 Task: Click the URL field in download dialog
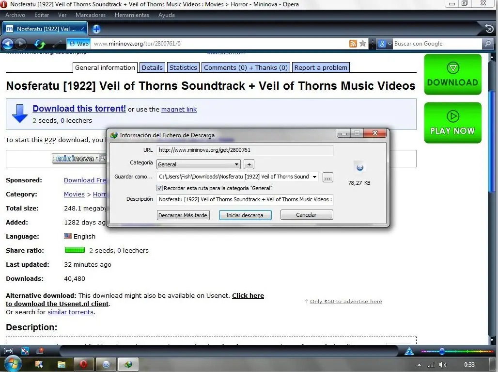click(245, 150)
